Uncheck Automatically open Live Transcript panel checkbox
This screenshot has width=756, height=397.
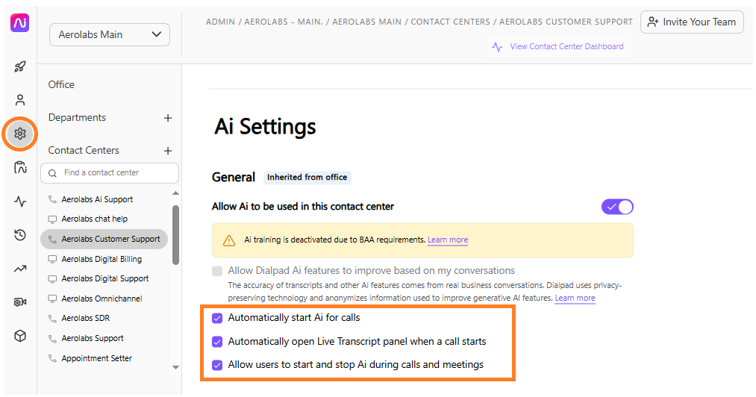[217, 342]
